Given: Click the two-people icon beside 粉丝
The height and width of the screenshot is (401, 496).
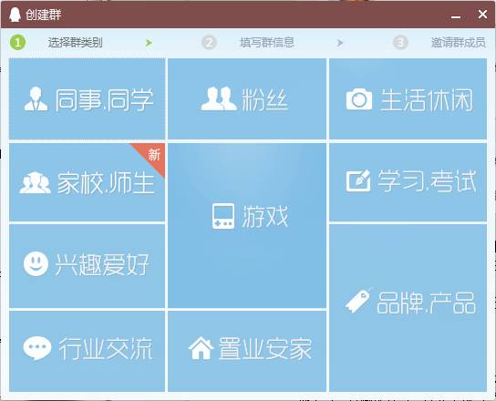Looking at the screenshot, I should pyautogui.click(x=219, y=98).
